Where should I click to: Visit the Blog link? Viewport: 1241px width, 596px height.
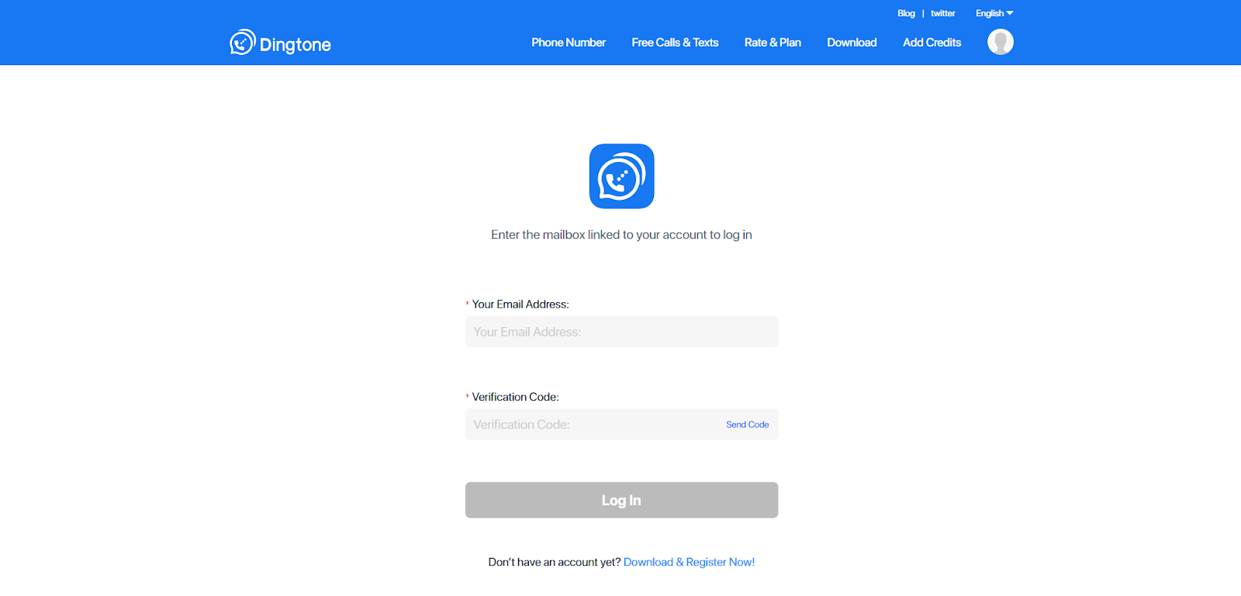click(x=906, y=13)
